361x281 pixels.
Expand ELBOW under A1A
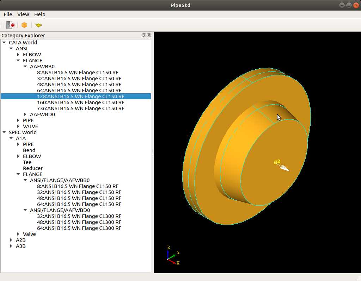coord(18,156)
